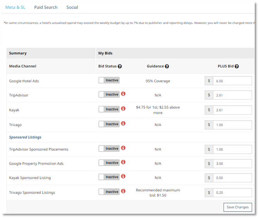
Task: Click Trivago row red info icon
Action: click(x=123, y=123)
